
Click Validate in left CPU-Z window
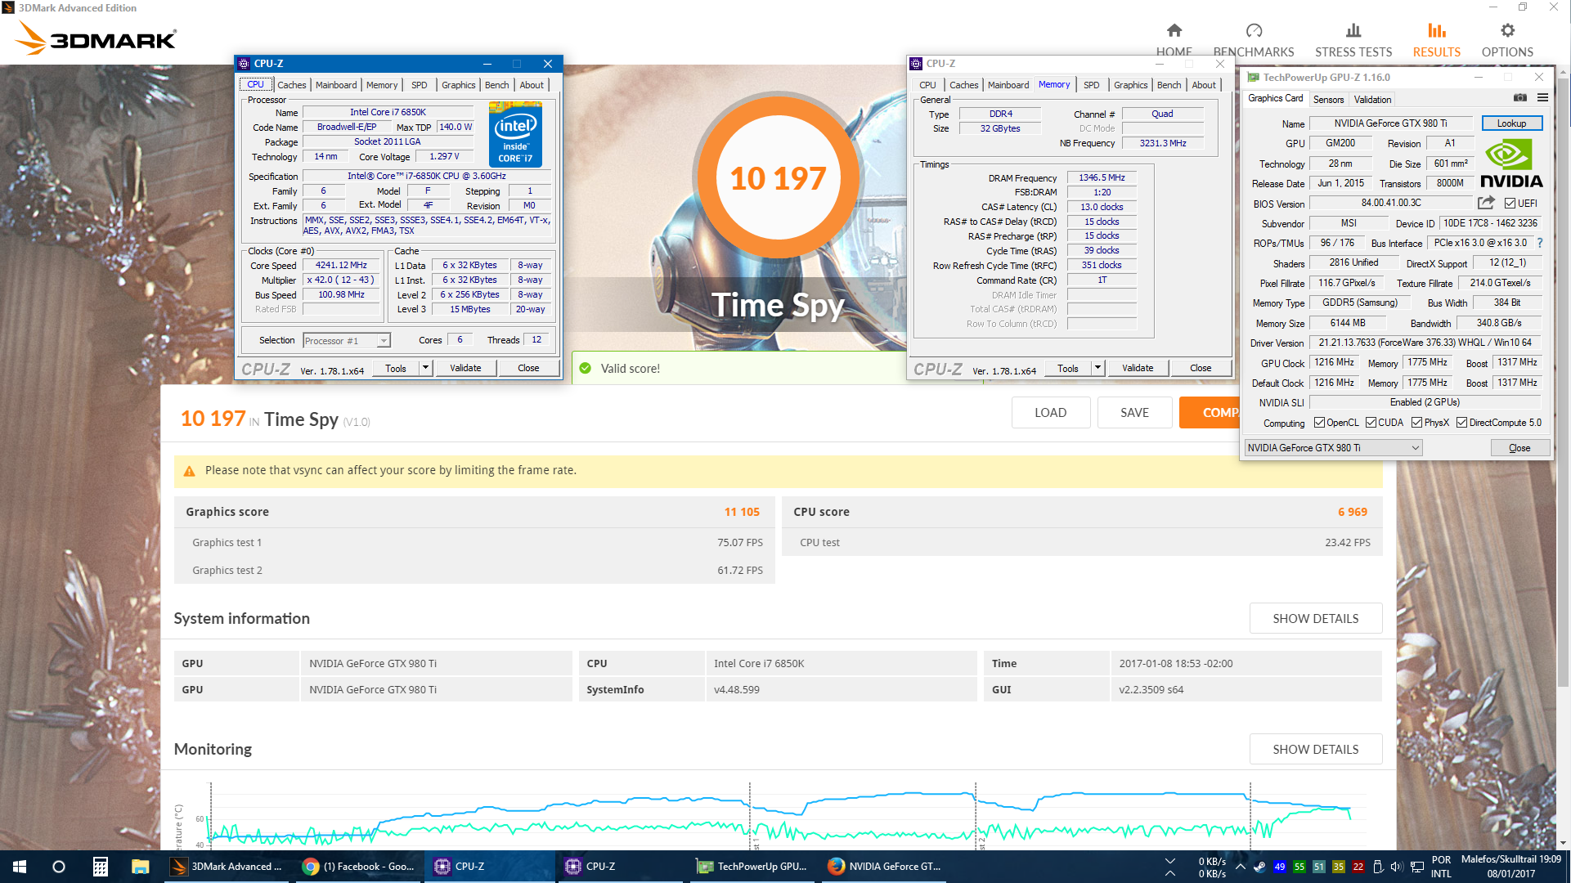click(465, 368)
